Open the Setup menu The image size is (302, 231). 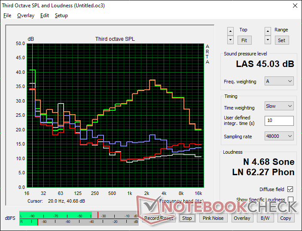[x=61, y=15]
